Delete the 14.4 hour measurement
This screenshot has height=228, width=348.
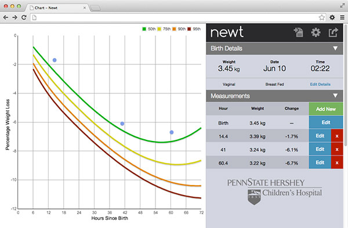(337, 136)
